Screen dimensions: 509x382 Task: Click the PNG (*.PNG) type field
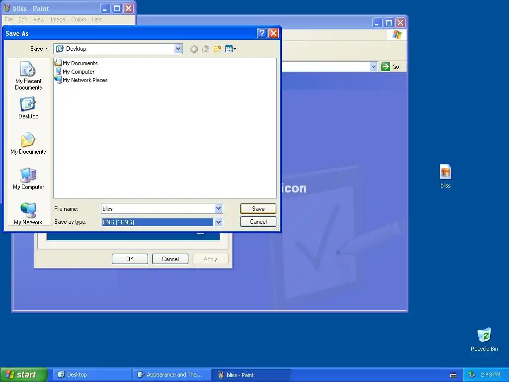pyautogui.click(x=158, y=222)
